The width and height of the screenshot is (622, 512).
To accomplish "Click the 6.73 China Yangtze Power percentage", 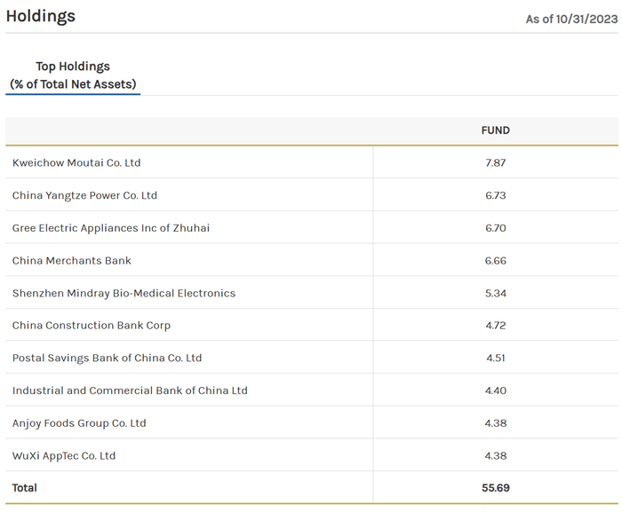I will pos(495,195).
